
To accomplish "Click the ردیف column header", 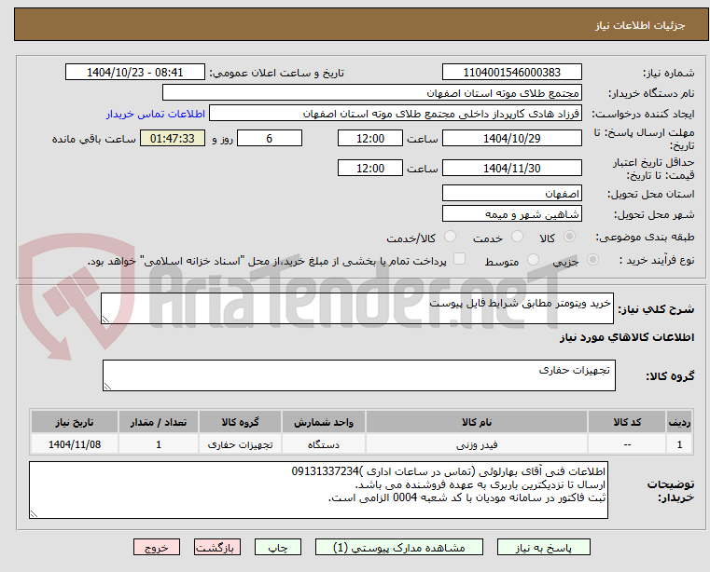I will click(679, 422).
